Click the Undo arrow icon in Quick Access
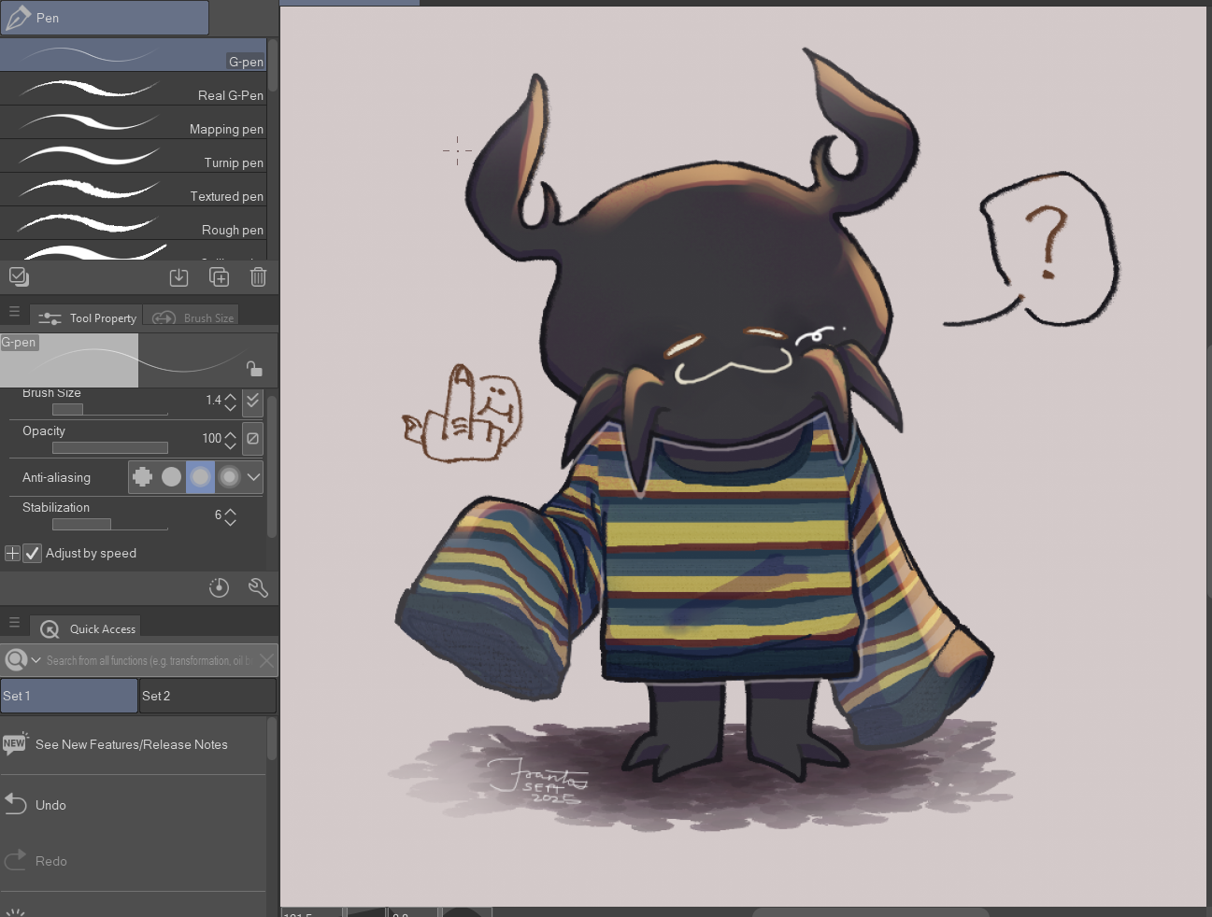 (16, 804)
